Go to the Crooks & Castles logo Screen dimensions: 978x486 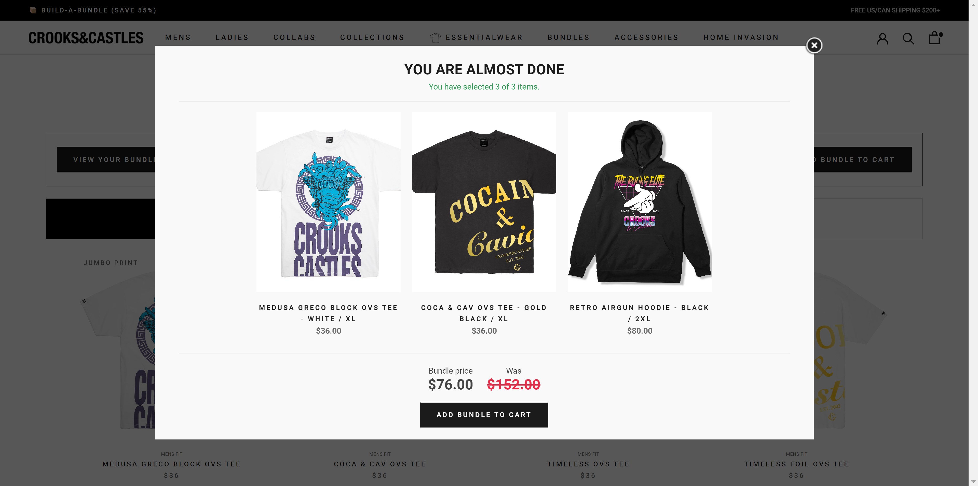click(x=86, y=38)
